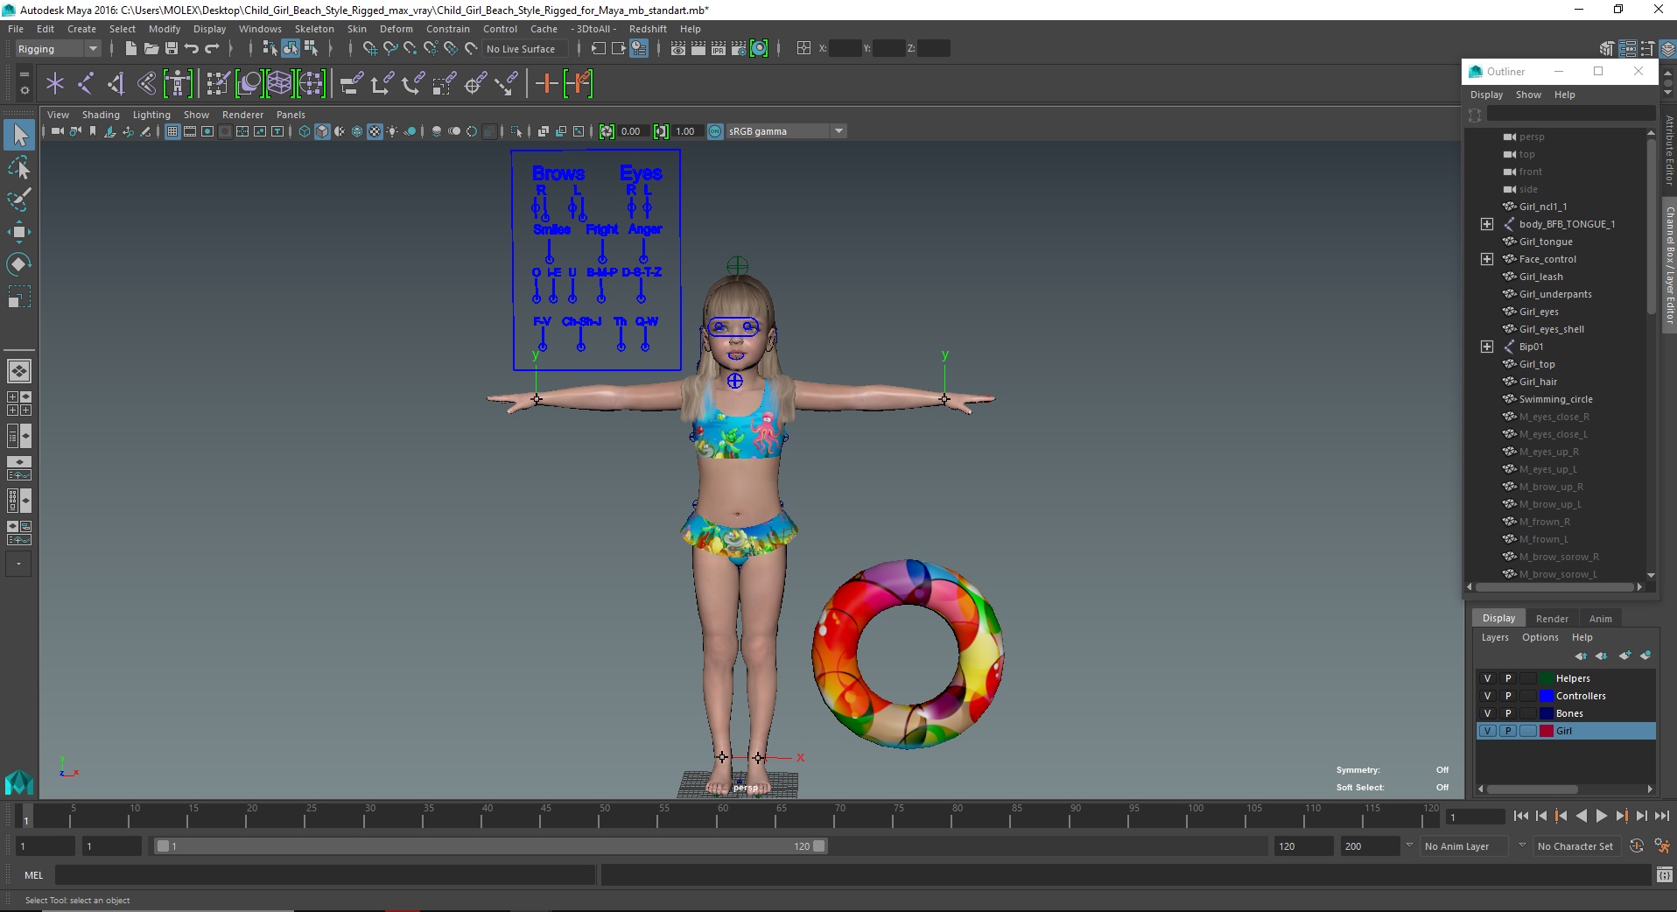Open the Constrain menu
The image size is (1677, 912).
[448, 29]
